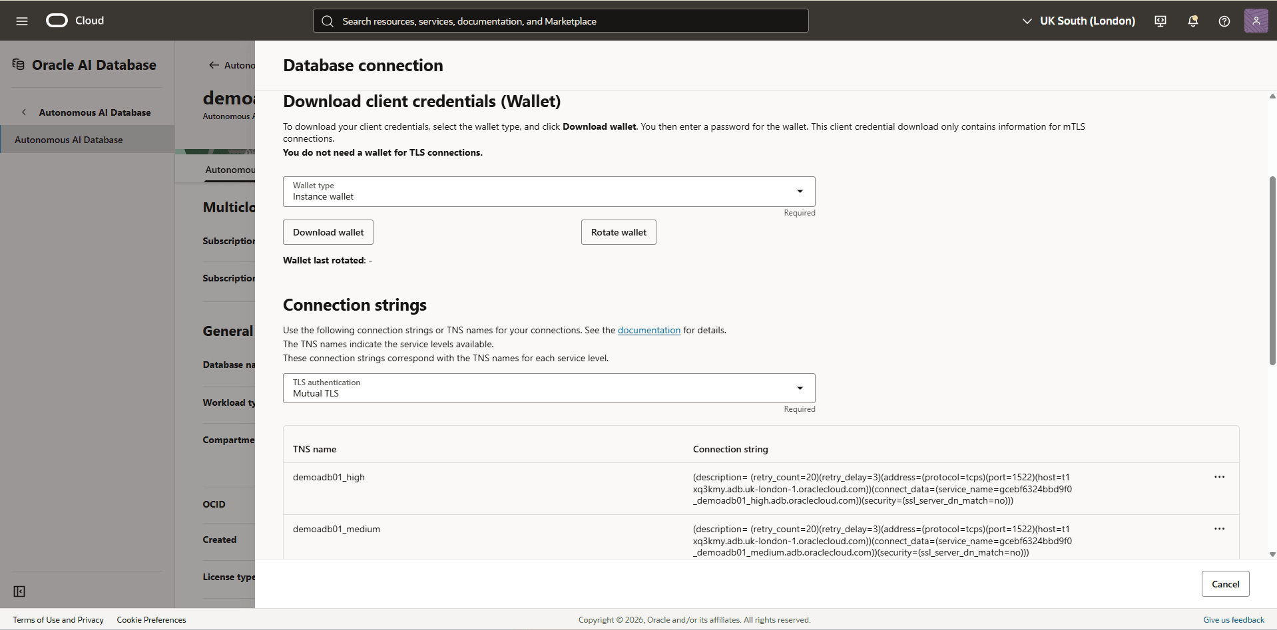Click the scrollbar up arrow
This screenshot has height=630, width=1277.
click(x=1272, y=96)
